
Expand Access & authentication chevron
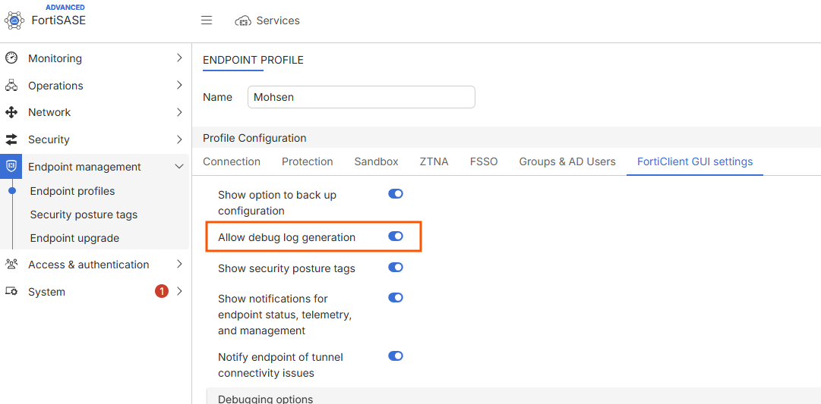(x=179, y=265)
